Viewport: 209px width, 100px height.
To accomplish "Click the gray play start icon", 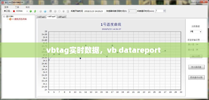I will tap(41, 11).
